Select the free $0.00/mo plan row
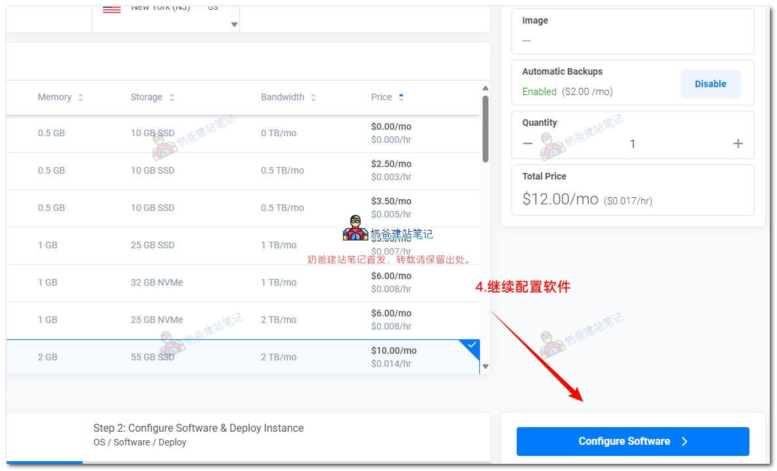This screenshot has height=471, width=777. (243, 133)
